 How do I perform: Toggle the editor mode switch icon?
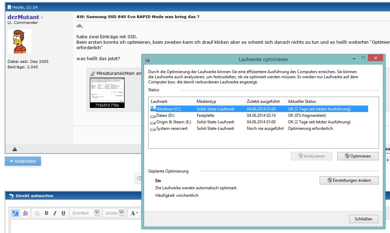tap(15, 213)
